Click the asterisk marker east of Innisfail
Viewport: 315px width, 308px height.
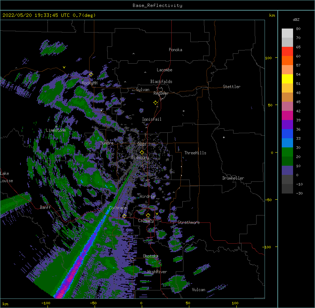183,111
